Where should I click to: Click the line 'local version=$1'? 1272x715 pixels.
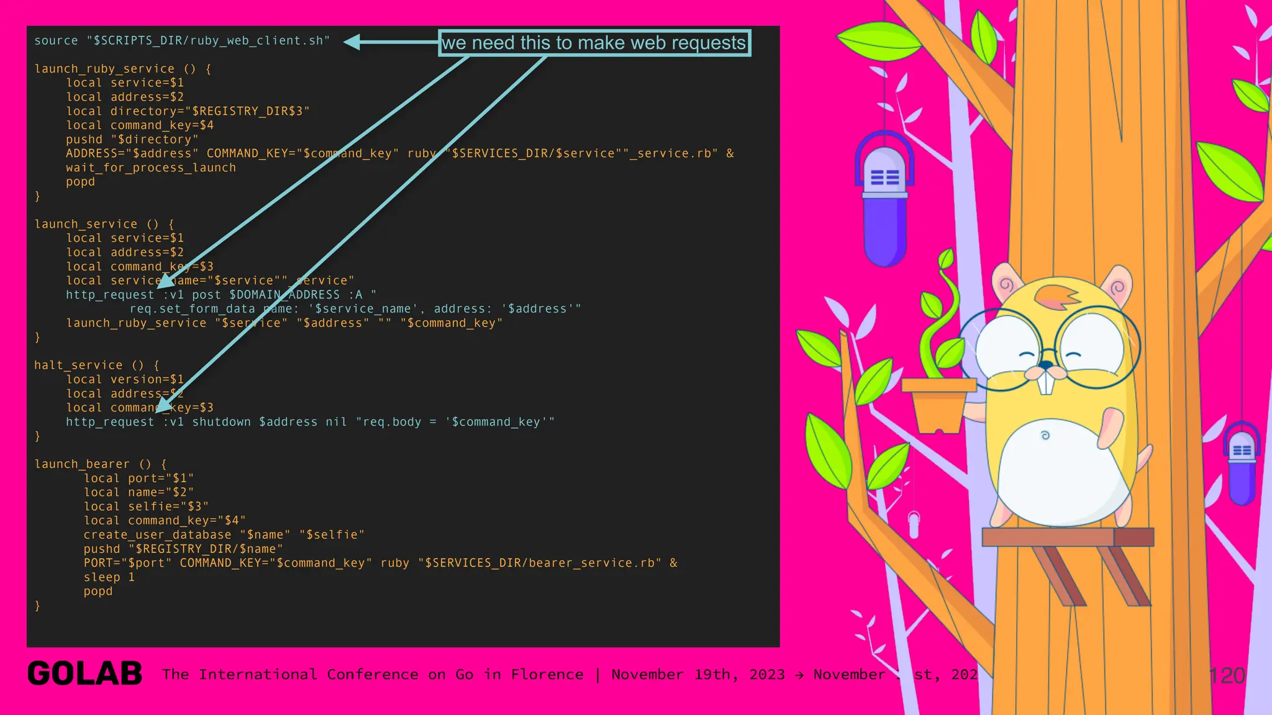(125, 379)
